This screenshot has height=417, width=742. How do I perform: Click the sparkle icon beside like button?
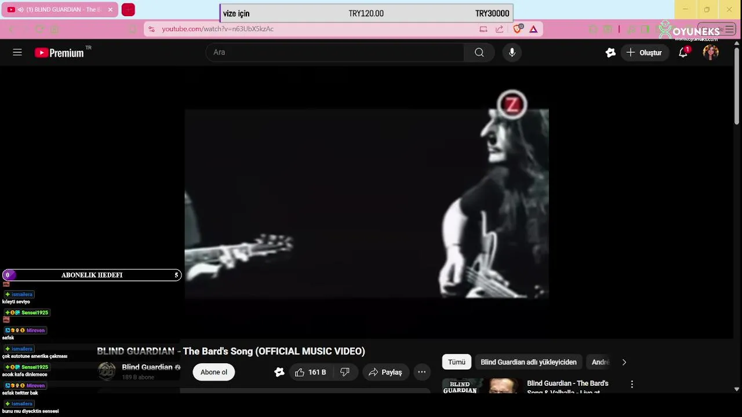(279, 372)
